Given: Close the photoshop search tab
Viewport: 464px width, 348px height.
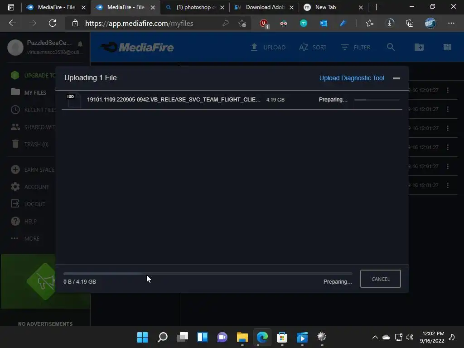Looking at the screenshot, I should (x=222, y=7).
